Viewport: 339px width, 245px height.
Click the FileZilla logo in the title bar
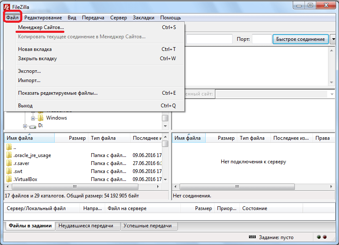tap(7, 5)
